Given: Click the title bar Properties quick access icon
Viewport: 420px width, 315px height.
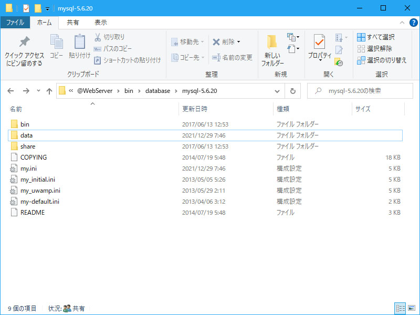Looking at the screenshot, I should coord(26,8).
